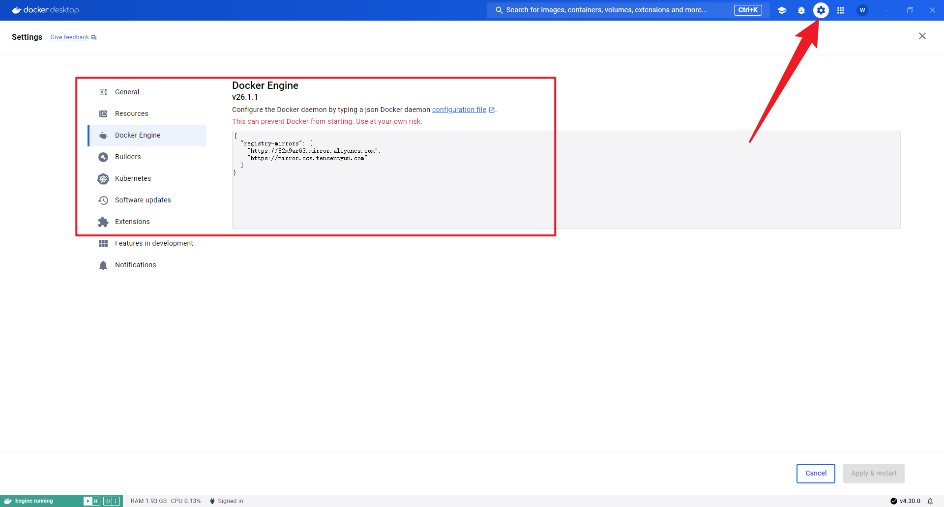Open the Learning Center graduation cap icon

click(x=782, y=10)
